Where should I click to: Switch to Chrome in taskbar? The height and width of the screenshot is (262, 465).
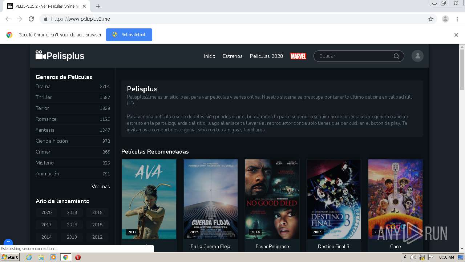click(66, 257)
